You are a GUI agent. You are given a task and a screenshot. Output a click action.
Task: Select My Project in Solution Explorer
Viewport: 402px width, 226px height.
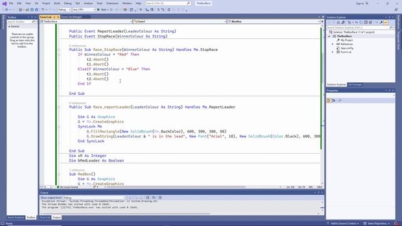pos(346,40)
